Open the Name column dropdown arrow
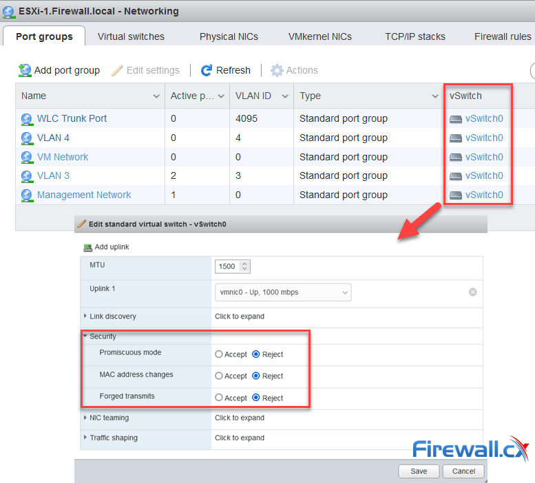 [156, 96]
